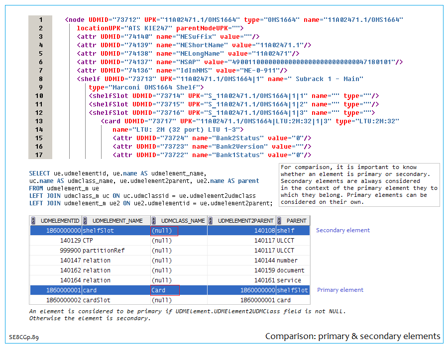448x348 pixels.
Task: Click the sort icon beside UDMELEMENT_NAME header
Action: click(x=86, y=221)
